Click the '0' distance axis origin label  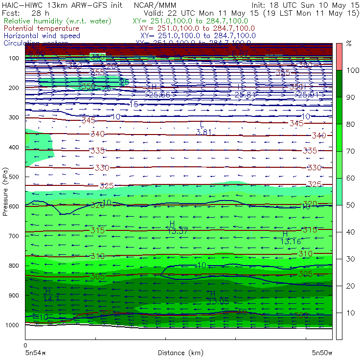coord(25,345)
